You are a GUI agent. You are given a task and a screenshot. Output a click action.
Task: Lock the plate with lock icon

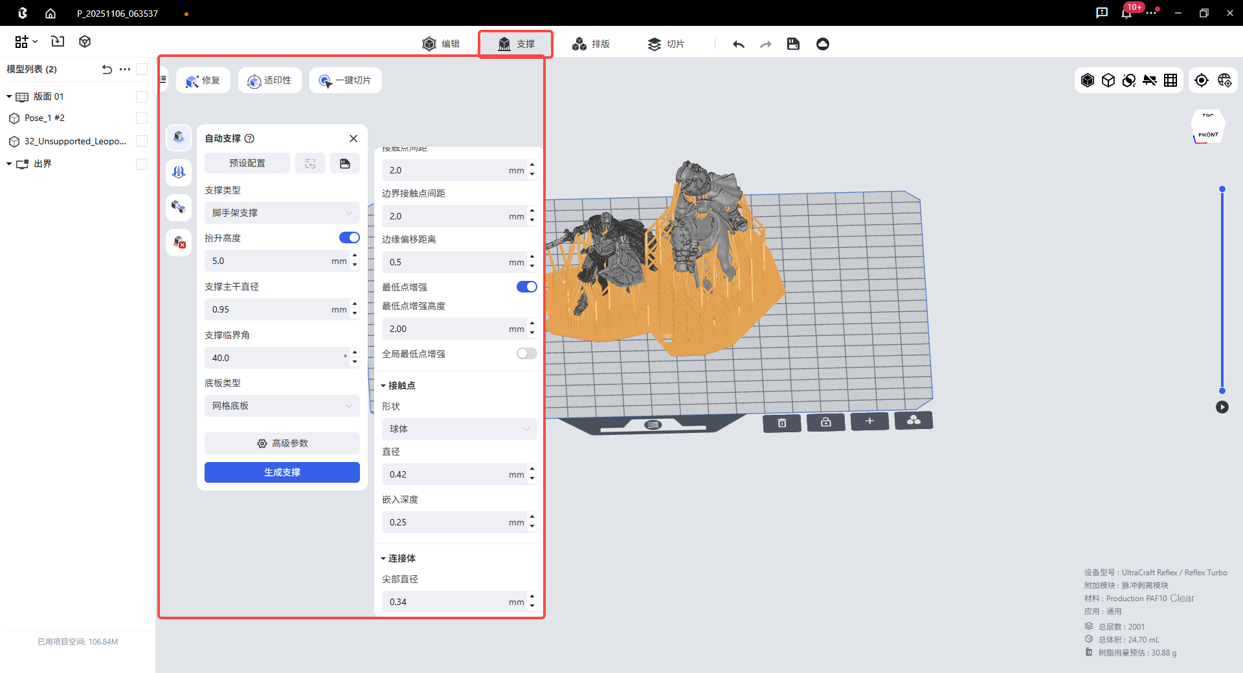826,422
